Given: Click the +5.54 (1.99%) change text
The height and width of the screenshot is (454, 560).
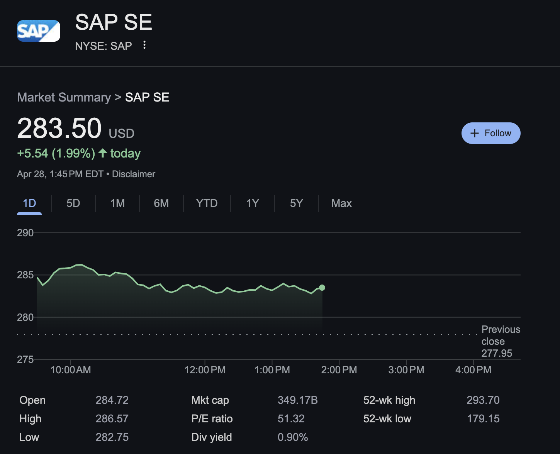Looking at the screenshot, I should pyautogui.click(x=56, y=153).
